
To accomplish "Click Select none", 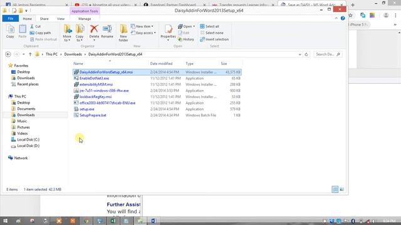I will point(212,33).
